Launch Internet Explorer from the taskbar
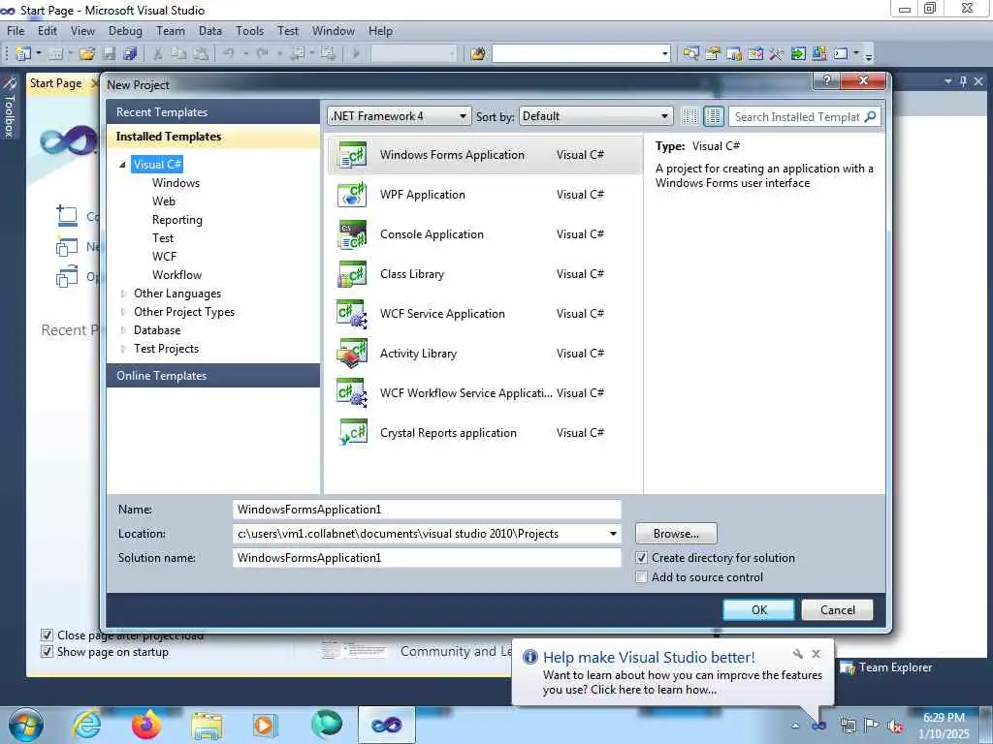 click(86, 725)
